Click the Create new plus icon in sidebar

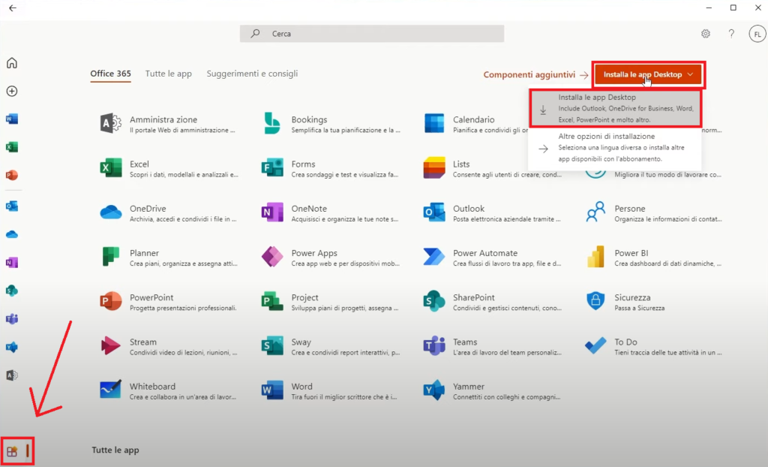[12, 92]
